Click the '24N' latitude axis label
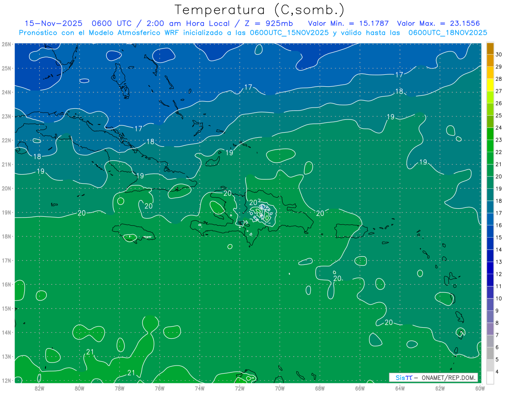This screenshot has height=394, width=510. pos(6,92)
